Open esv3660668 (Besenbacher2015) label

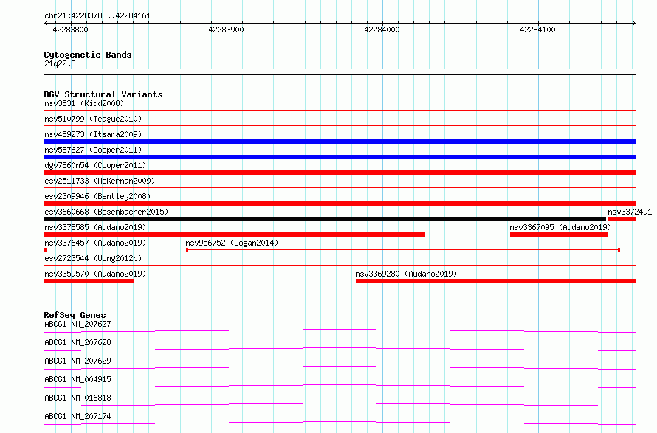pyautogui.click(x=106, y=212)
